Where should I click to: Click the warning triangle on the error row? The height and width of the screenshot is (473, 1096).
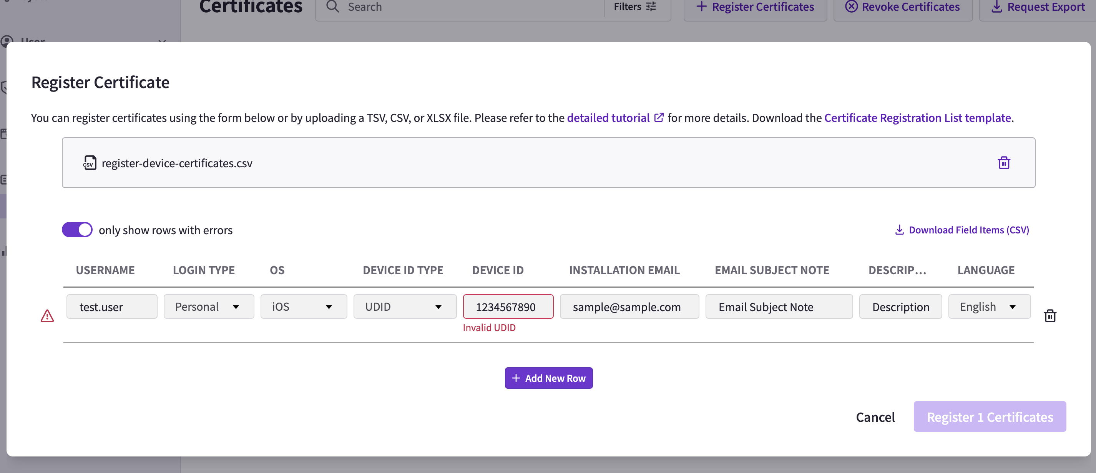[x=47, y=315]
